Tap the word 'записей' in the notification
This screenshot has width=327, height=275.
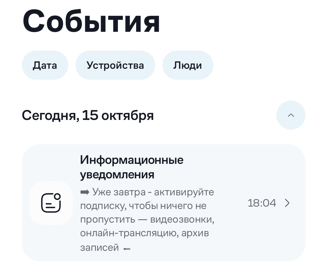point(99,248)
